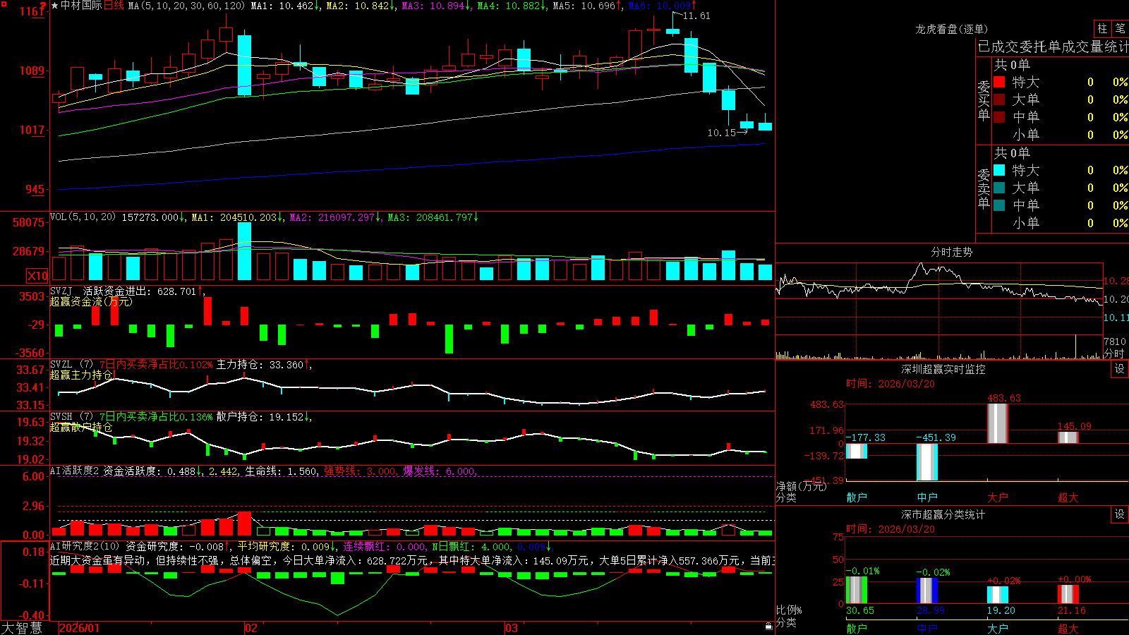Click the 02 month marker on timeline
This screenshot has height=635, width=1129.
pos(251,628)
